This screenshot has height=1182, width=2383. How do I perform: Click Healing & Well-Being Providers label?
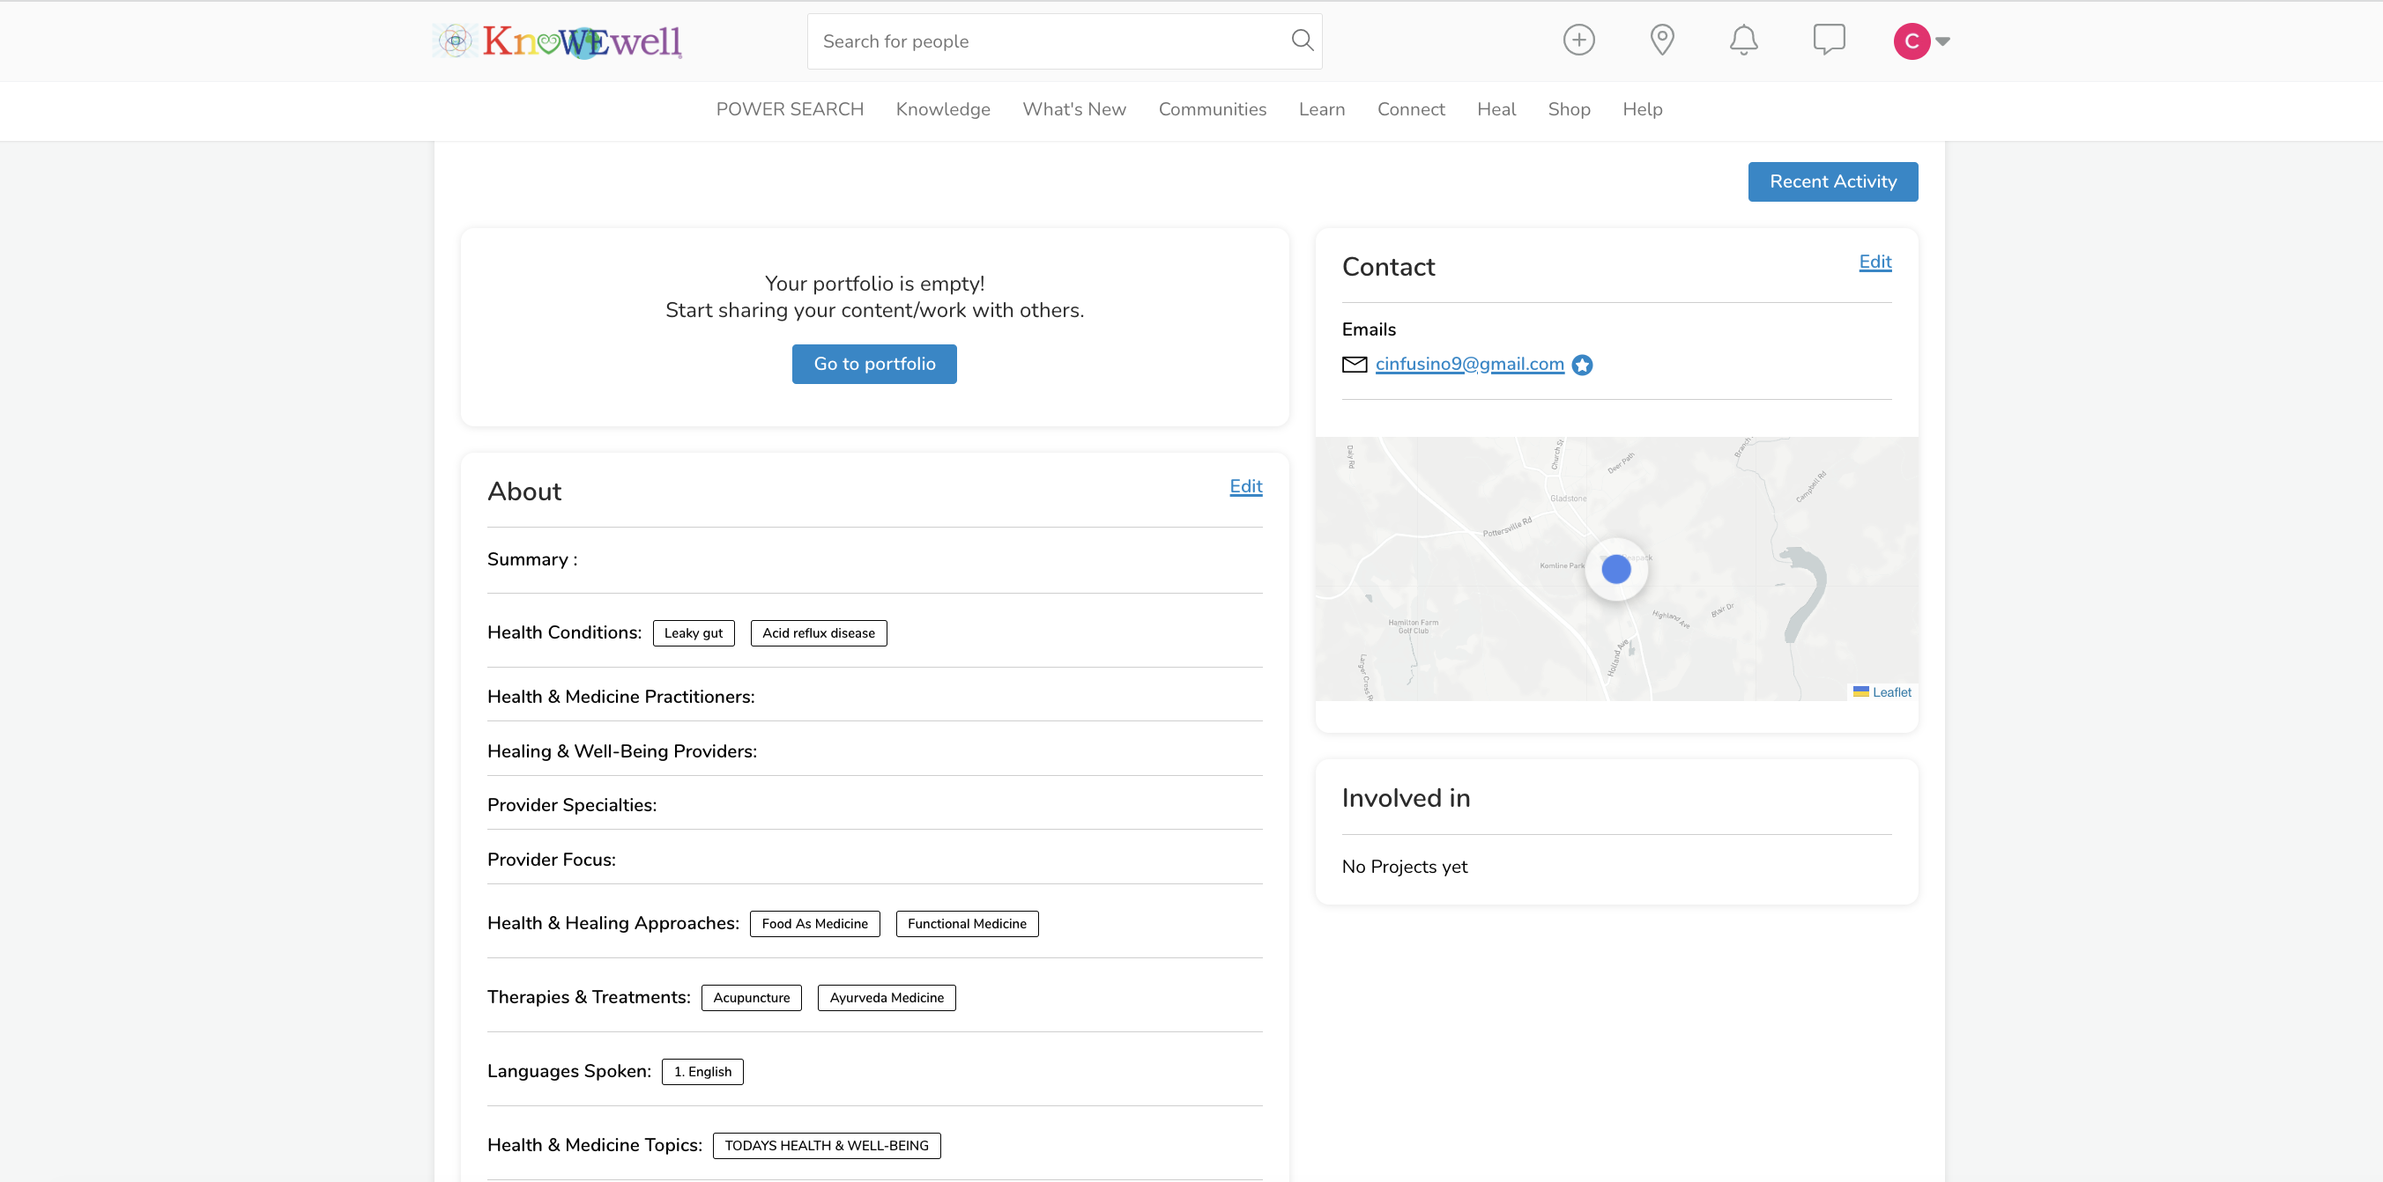click(621, 751)
